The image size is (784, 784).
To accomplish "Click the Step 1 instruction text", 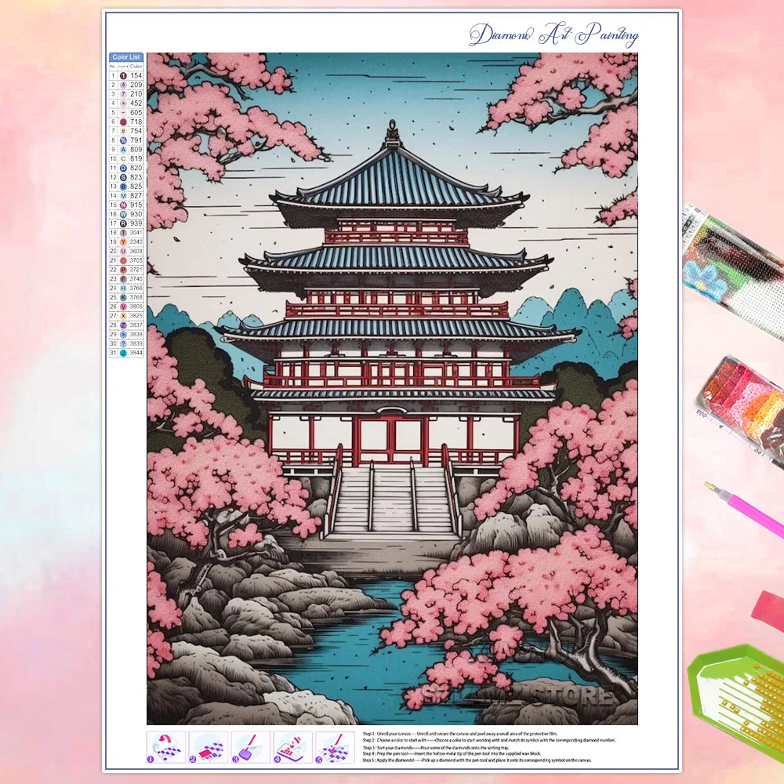I will point(470,733).
